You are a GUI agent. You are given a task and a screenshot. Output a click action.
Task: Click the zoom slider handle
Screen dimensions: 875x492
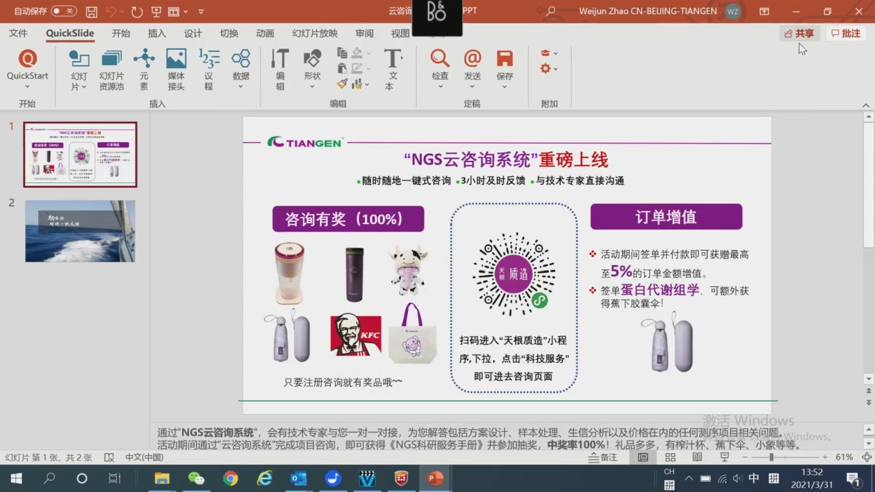pos(771,457)
